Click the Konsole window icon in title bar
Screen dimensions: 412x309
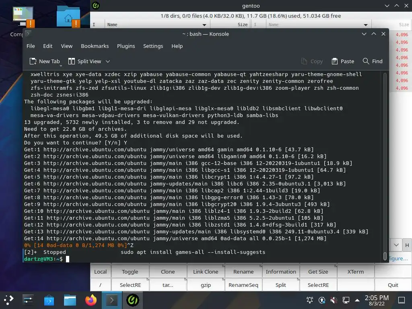28,34
